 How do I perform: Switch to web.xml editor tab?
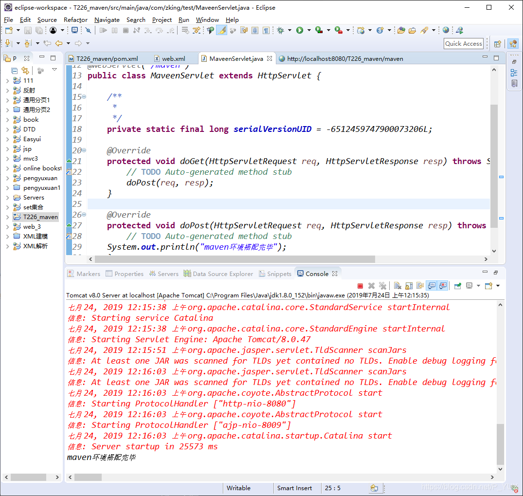point(170,59)
